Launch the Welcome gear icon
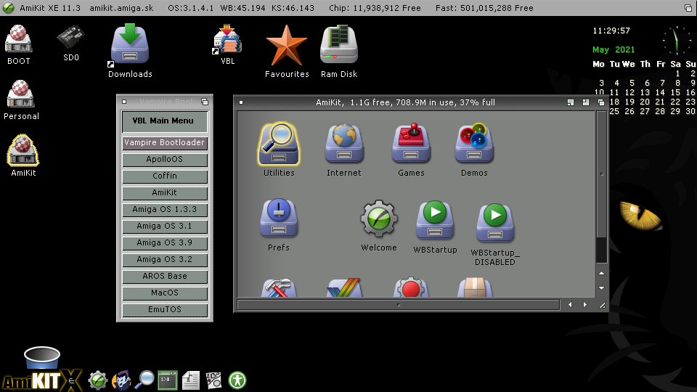Viewport: 697px width, 392px height. point(379,219)
